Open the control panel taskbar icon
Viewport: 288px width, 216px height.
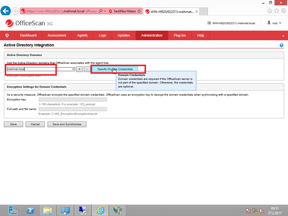coord(65,210)
